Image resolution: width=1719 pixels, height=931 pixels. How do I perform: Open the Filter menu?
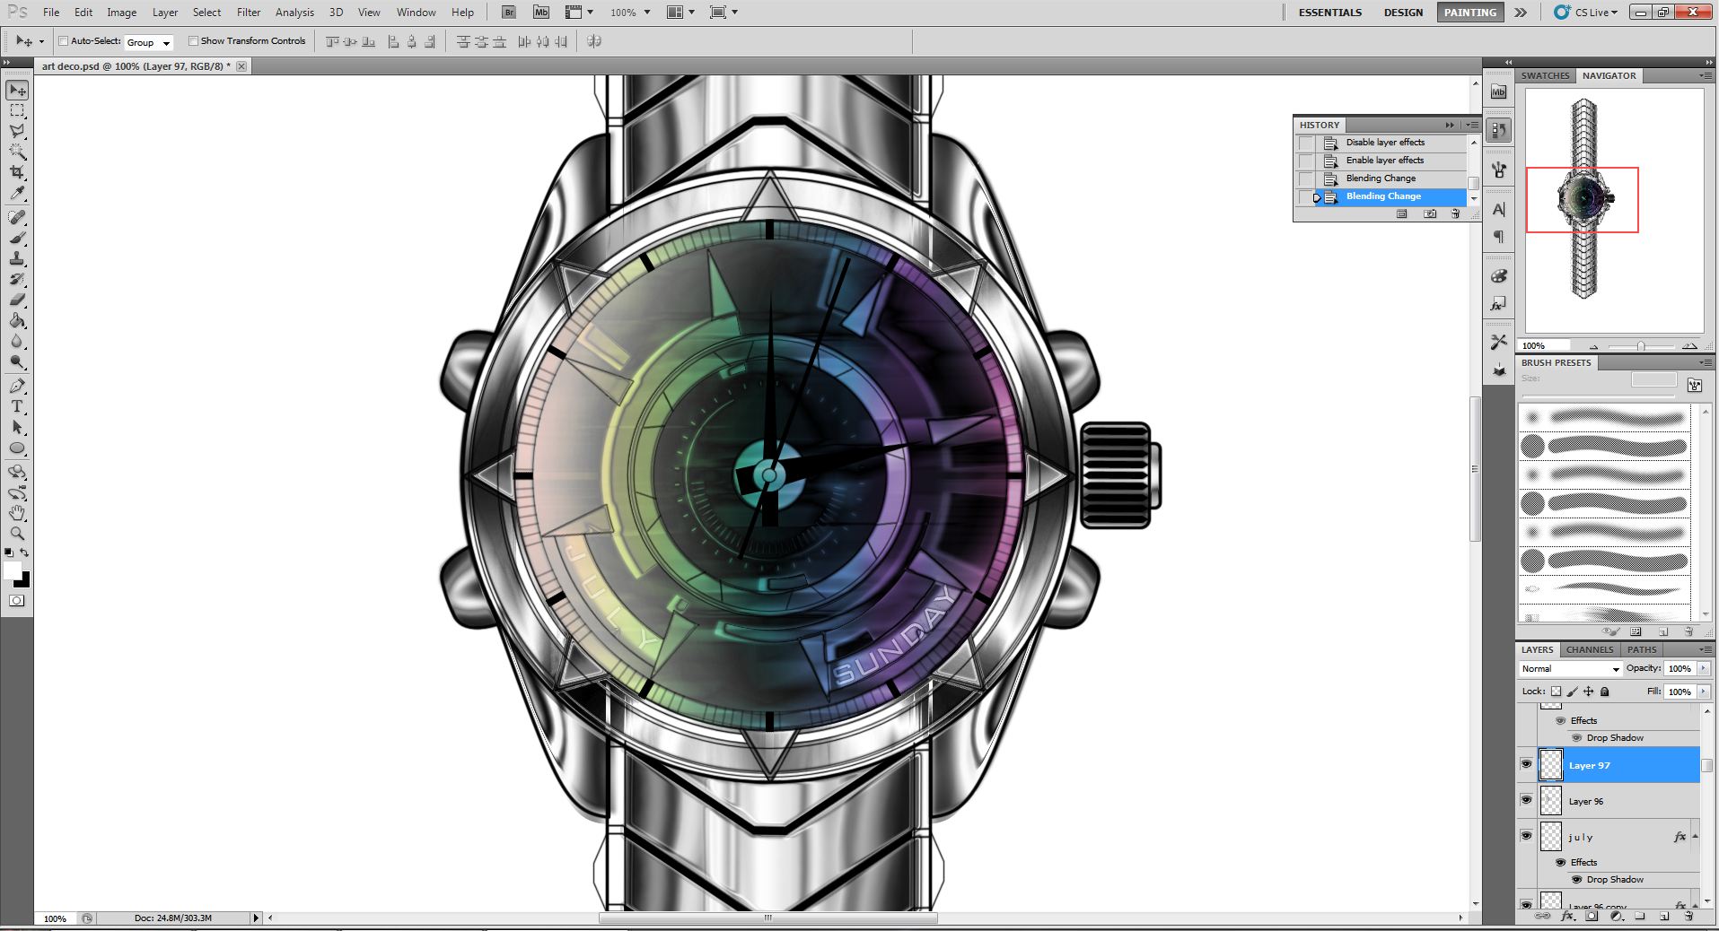click(249, 13)
